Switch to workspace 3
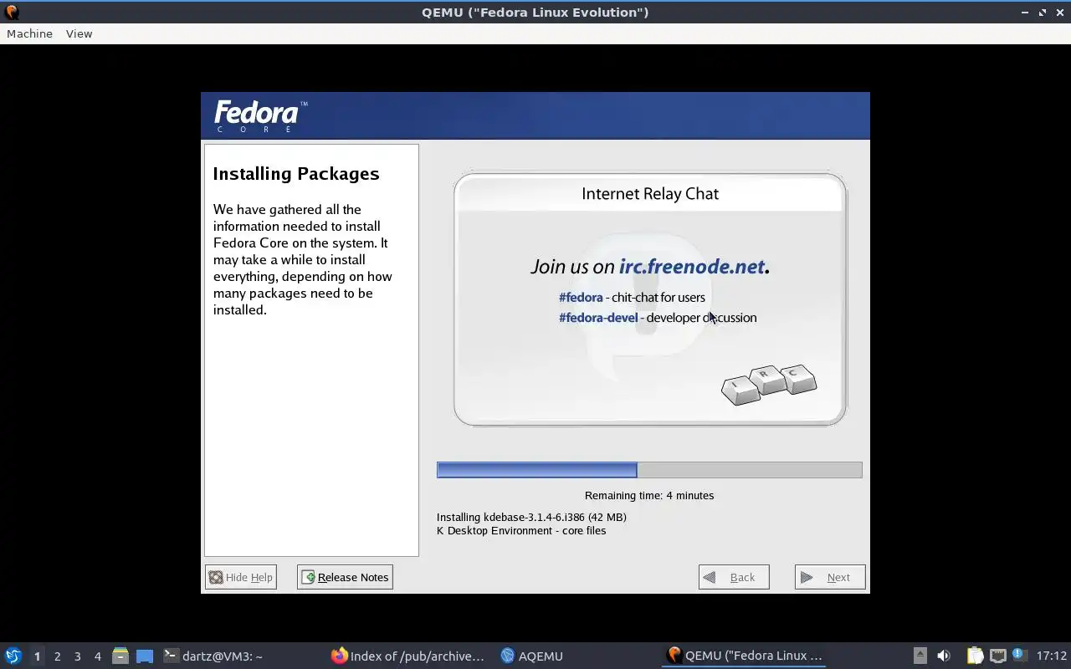The image size is (1071, 669). tap(77, 656)
